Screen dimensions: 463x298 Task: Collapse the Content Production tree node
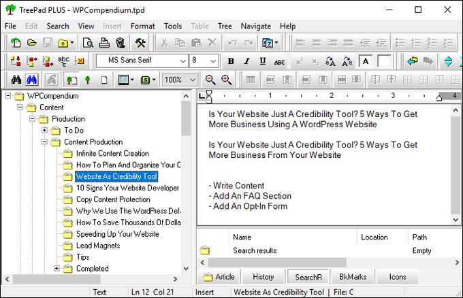[44, 142]
